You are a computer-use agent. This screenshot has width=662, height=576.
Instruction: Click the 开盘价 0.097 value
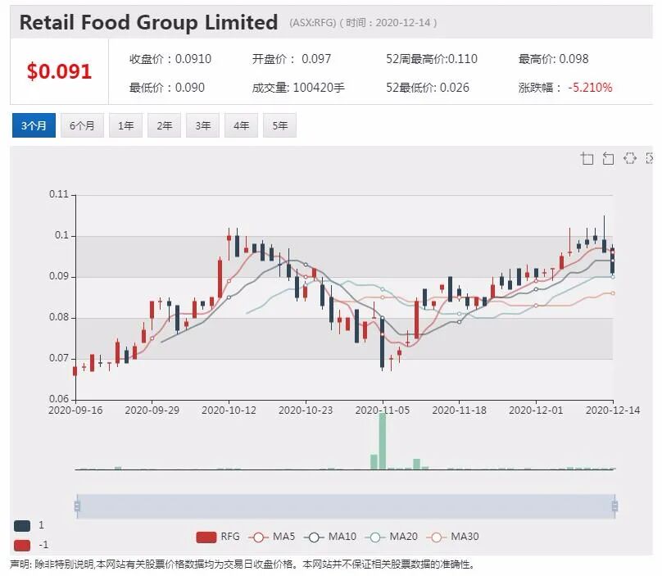292,59
